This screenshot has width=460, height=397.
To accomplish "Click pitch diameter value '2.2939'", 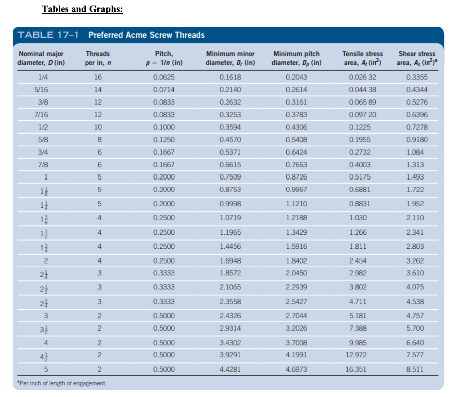I will (x=296, y=287).
